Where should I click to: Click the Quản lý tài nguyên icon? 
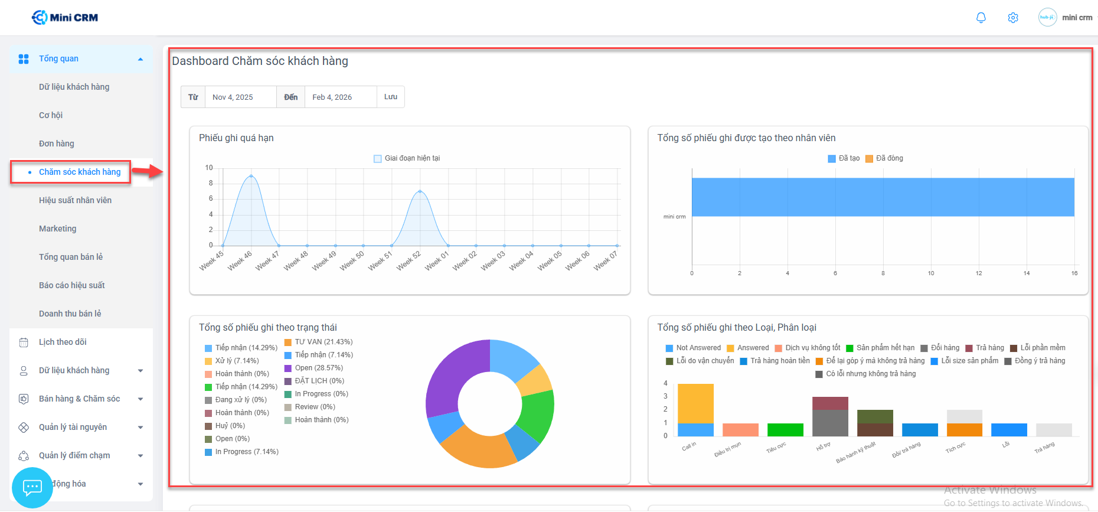click(24, 428)
